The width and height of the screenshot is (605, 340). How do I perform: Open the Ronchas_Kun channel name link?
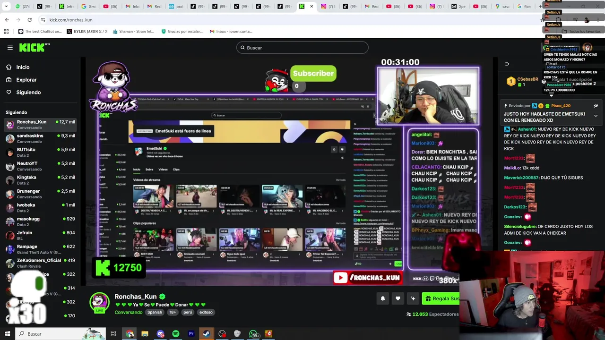[x=136, y=297]
